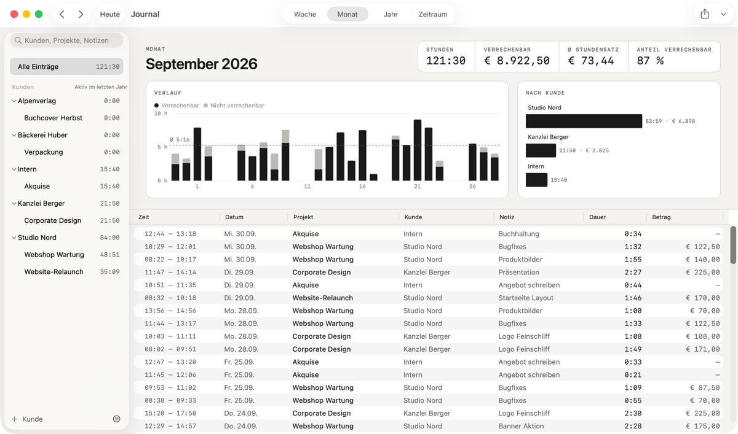Click the table's vertical scrollbar
738x434 pixels.
pos(733,245)
